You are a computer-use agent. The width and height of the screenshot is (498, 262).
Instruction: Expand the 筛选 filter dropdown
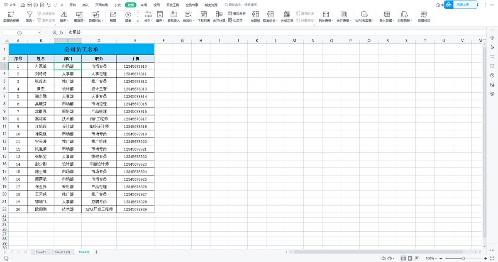[29, 20]
